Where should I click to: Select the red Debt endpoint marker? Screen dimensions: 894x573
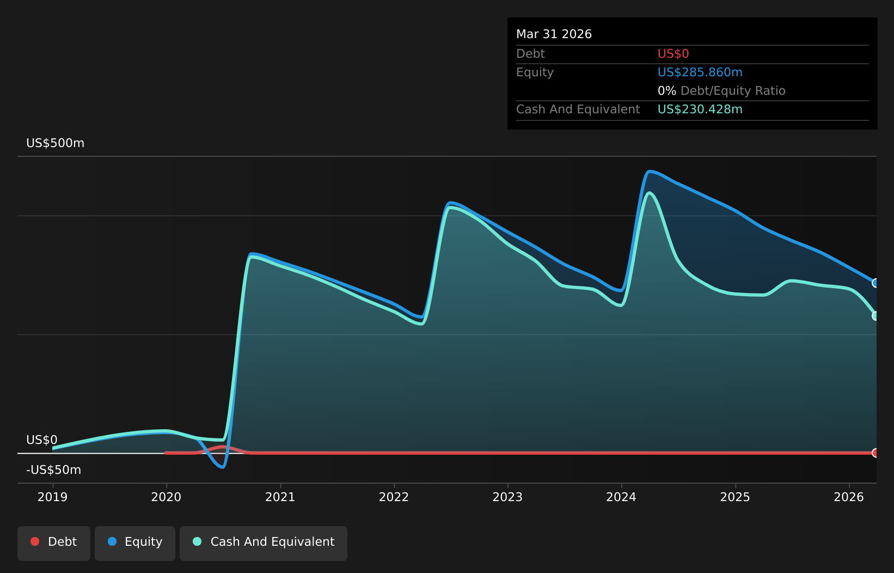point(875,453)
